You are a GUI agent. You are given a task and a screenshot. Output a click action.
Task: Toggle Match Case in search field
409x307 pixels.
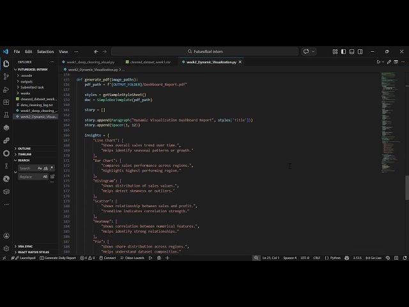tap(40, 168)
